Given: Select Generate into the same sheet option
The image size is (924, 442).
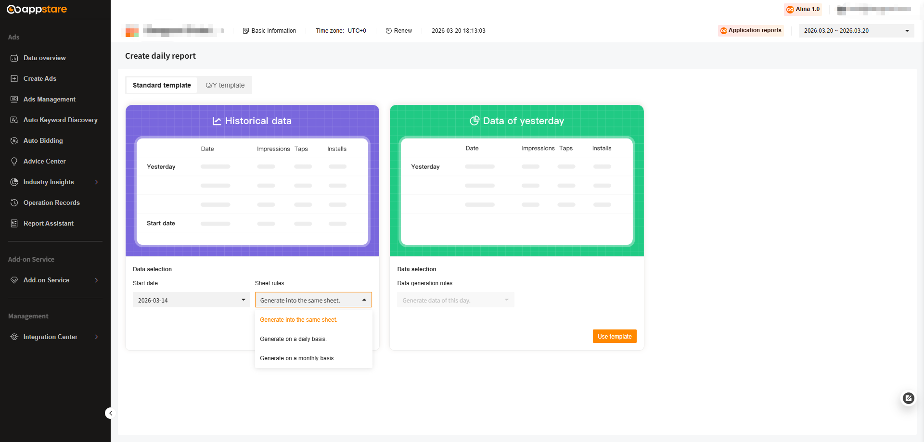Looking at the screenshot, I should (313, 320).
